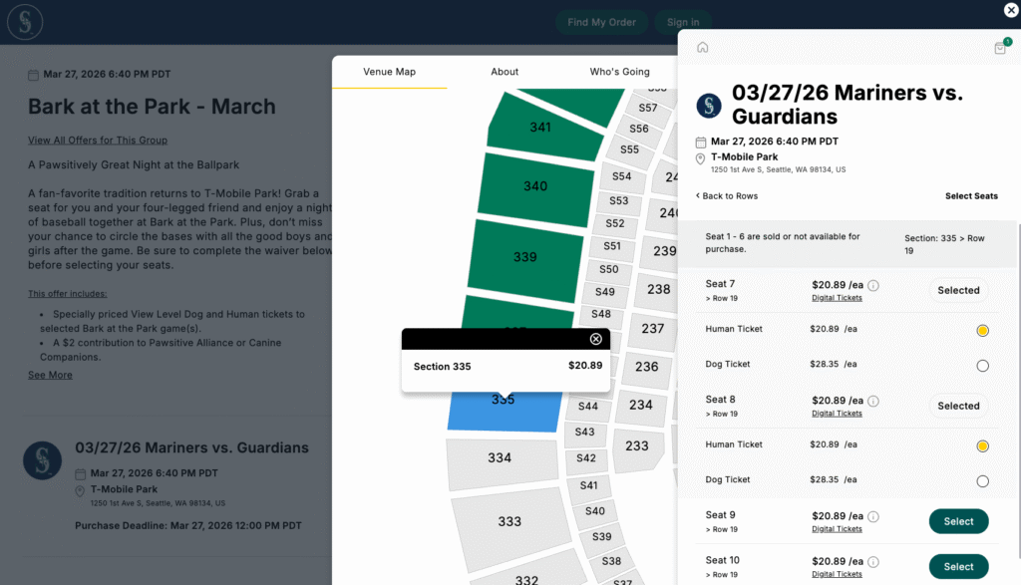Choose Dog Ticket radio for Seat 8
Viewport: 1021px width, 585px height.
click(x=982, y=481)
